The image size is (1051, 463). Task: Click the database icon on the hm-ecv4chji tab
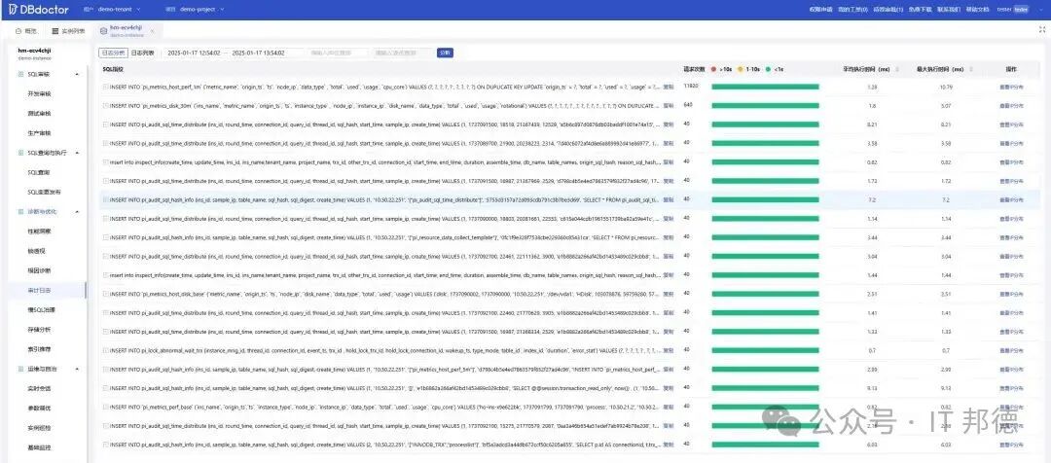(103, 31)
